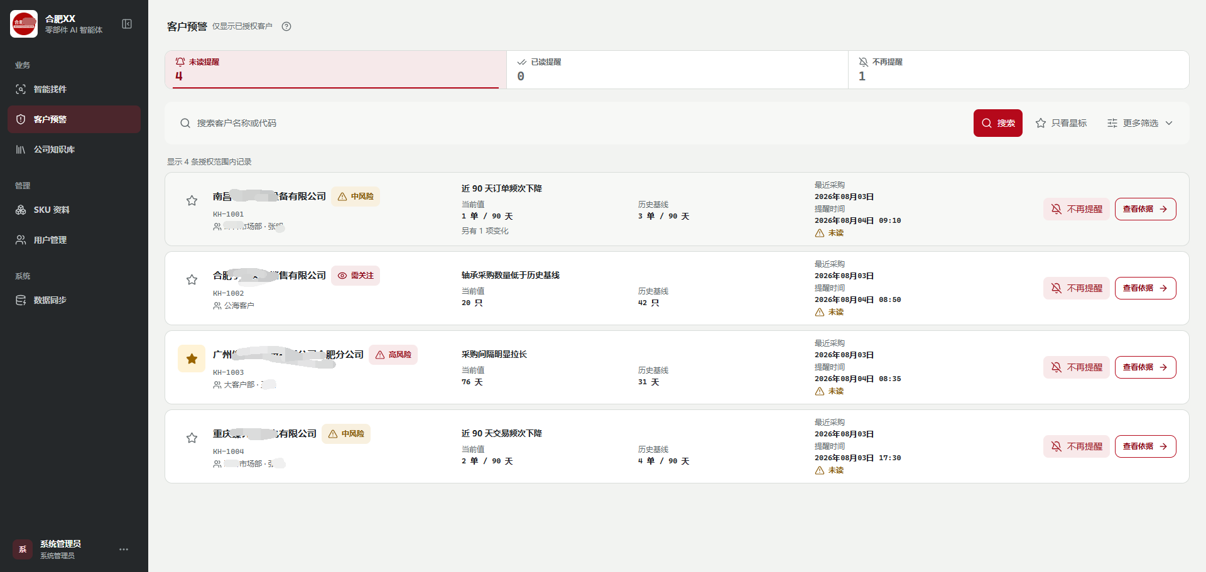
Task: Open 查看依据 for KH-1004
Action: click(x=1145, y=446)
